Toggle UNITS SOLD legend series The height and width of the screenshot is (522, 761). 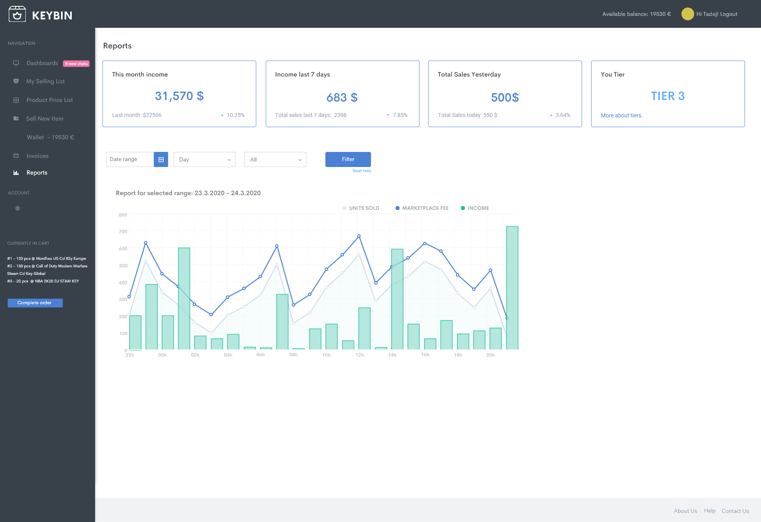[x=361, y=208]
